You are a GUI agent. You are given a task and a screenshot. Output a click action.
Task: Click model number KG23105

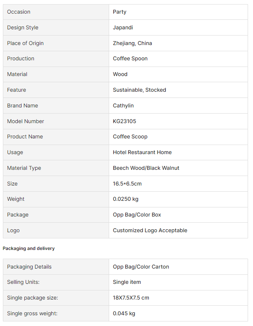pos(124,121)
